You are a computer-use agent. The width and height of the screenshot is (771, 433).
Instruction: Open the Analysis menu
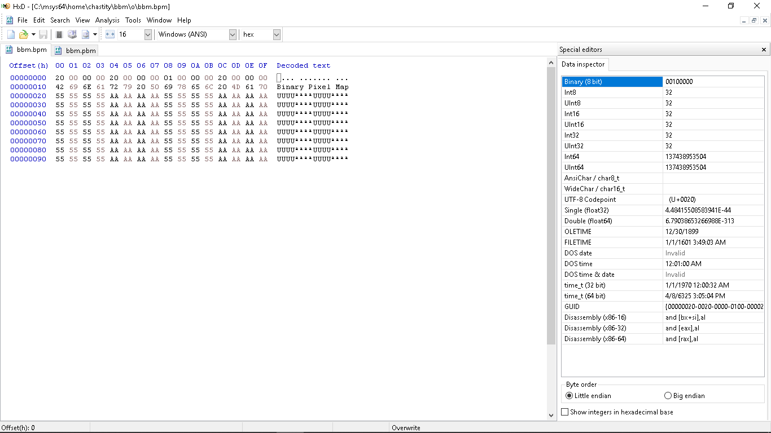pos(107,20)
